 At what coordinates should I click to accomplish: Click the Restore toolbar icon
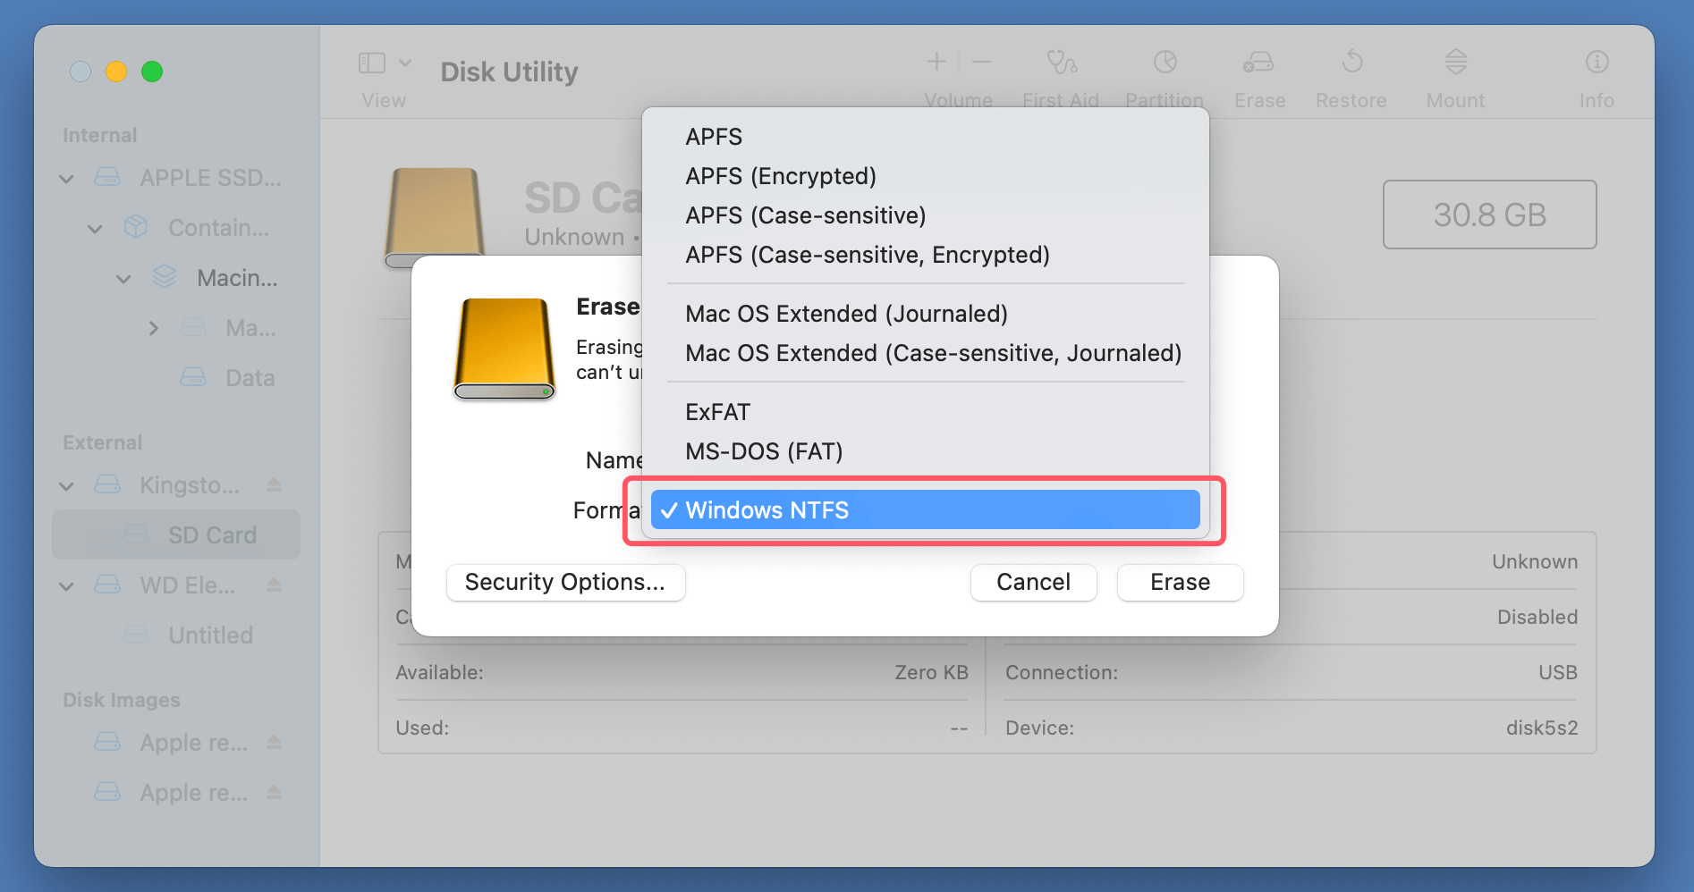pyautogui.click(x=1351, y=76)
